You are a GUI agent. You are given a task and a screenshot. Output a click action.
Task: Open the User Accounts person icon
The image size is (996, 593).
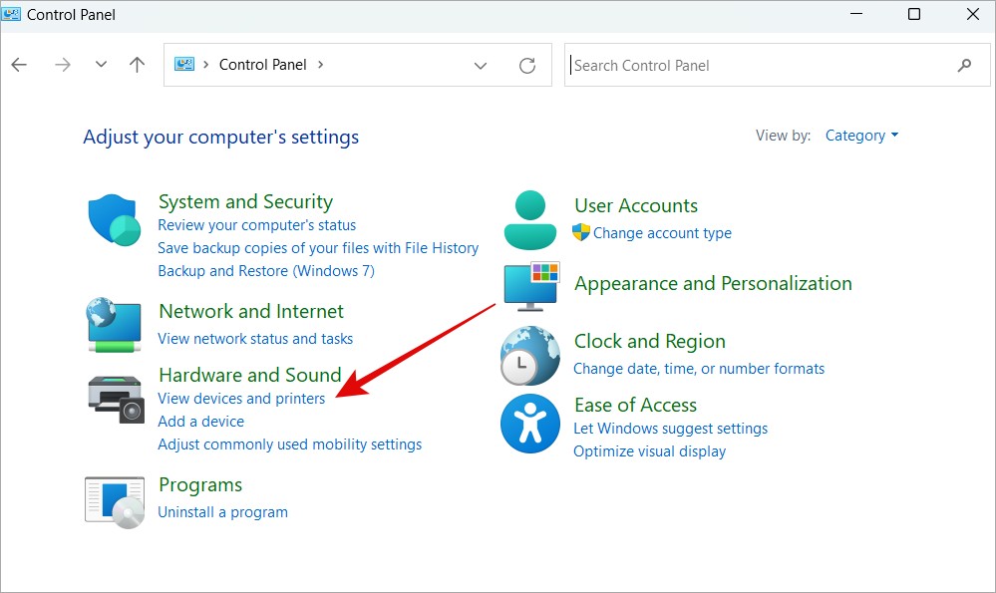click(530, 219)
